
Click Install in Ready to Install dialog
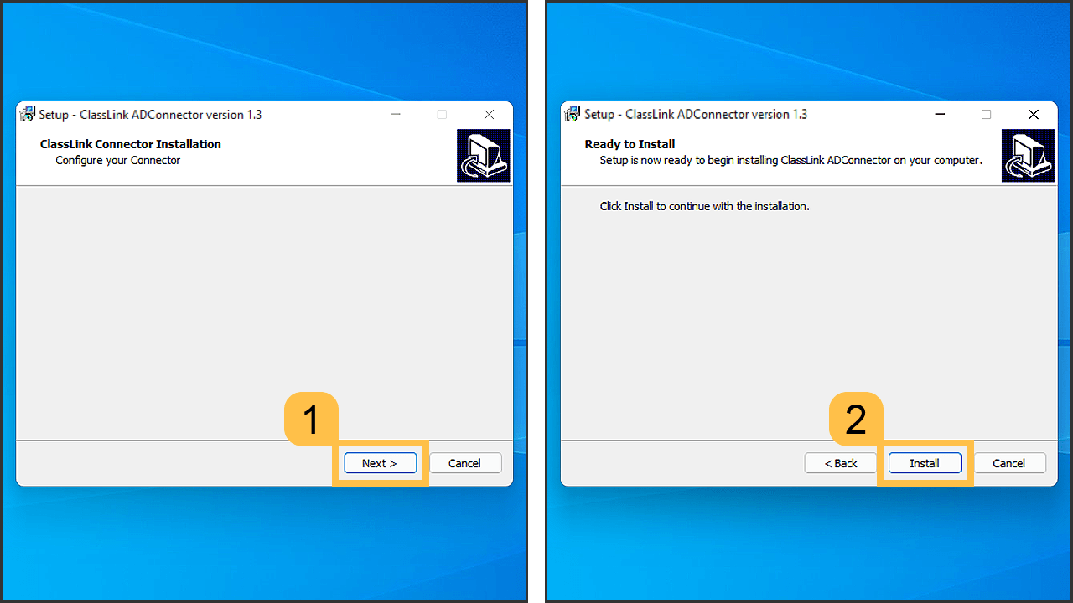pos(925,463)
